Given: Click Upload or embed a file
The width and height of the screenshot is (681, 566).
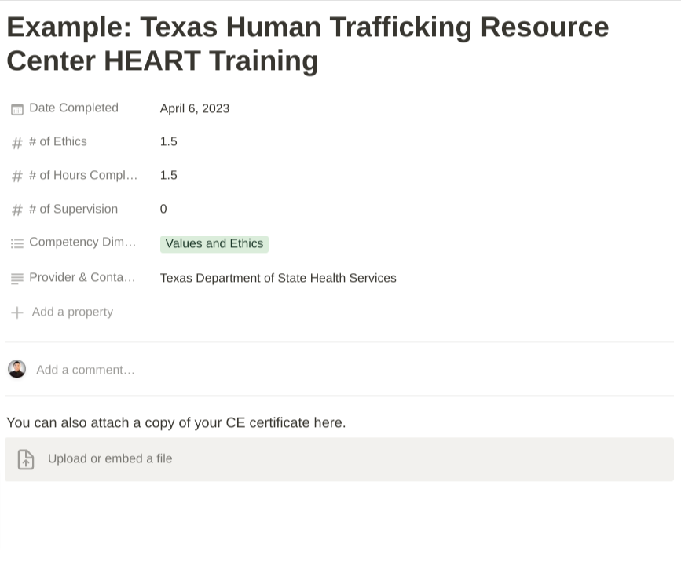Looking at the screenshot, I should pyautogui.click(x=110, y=459).
